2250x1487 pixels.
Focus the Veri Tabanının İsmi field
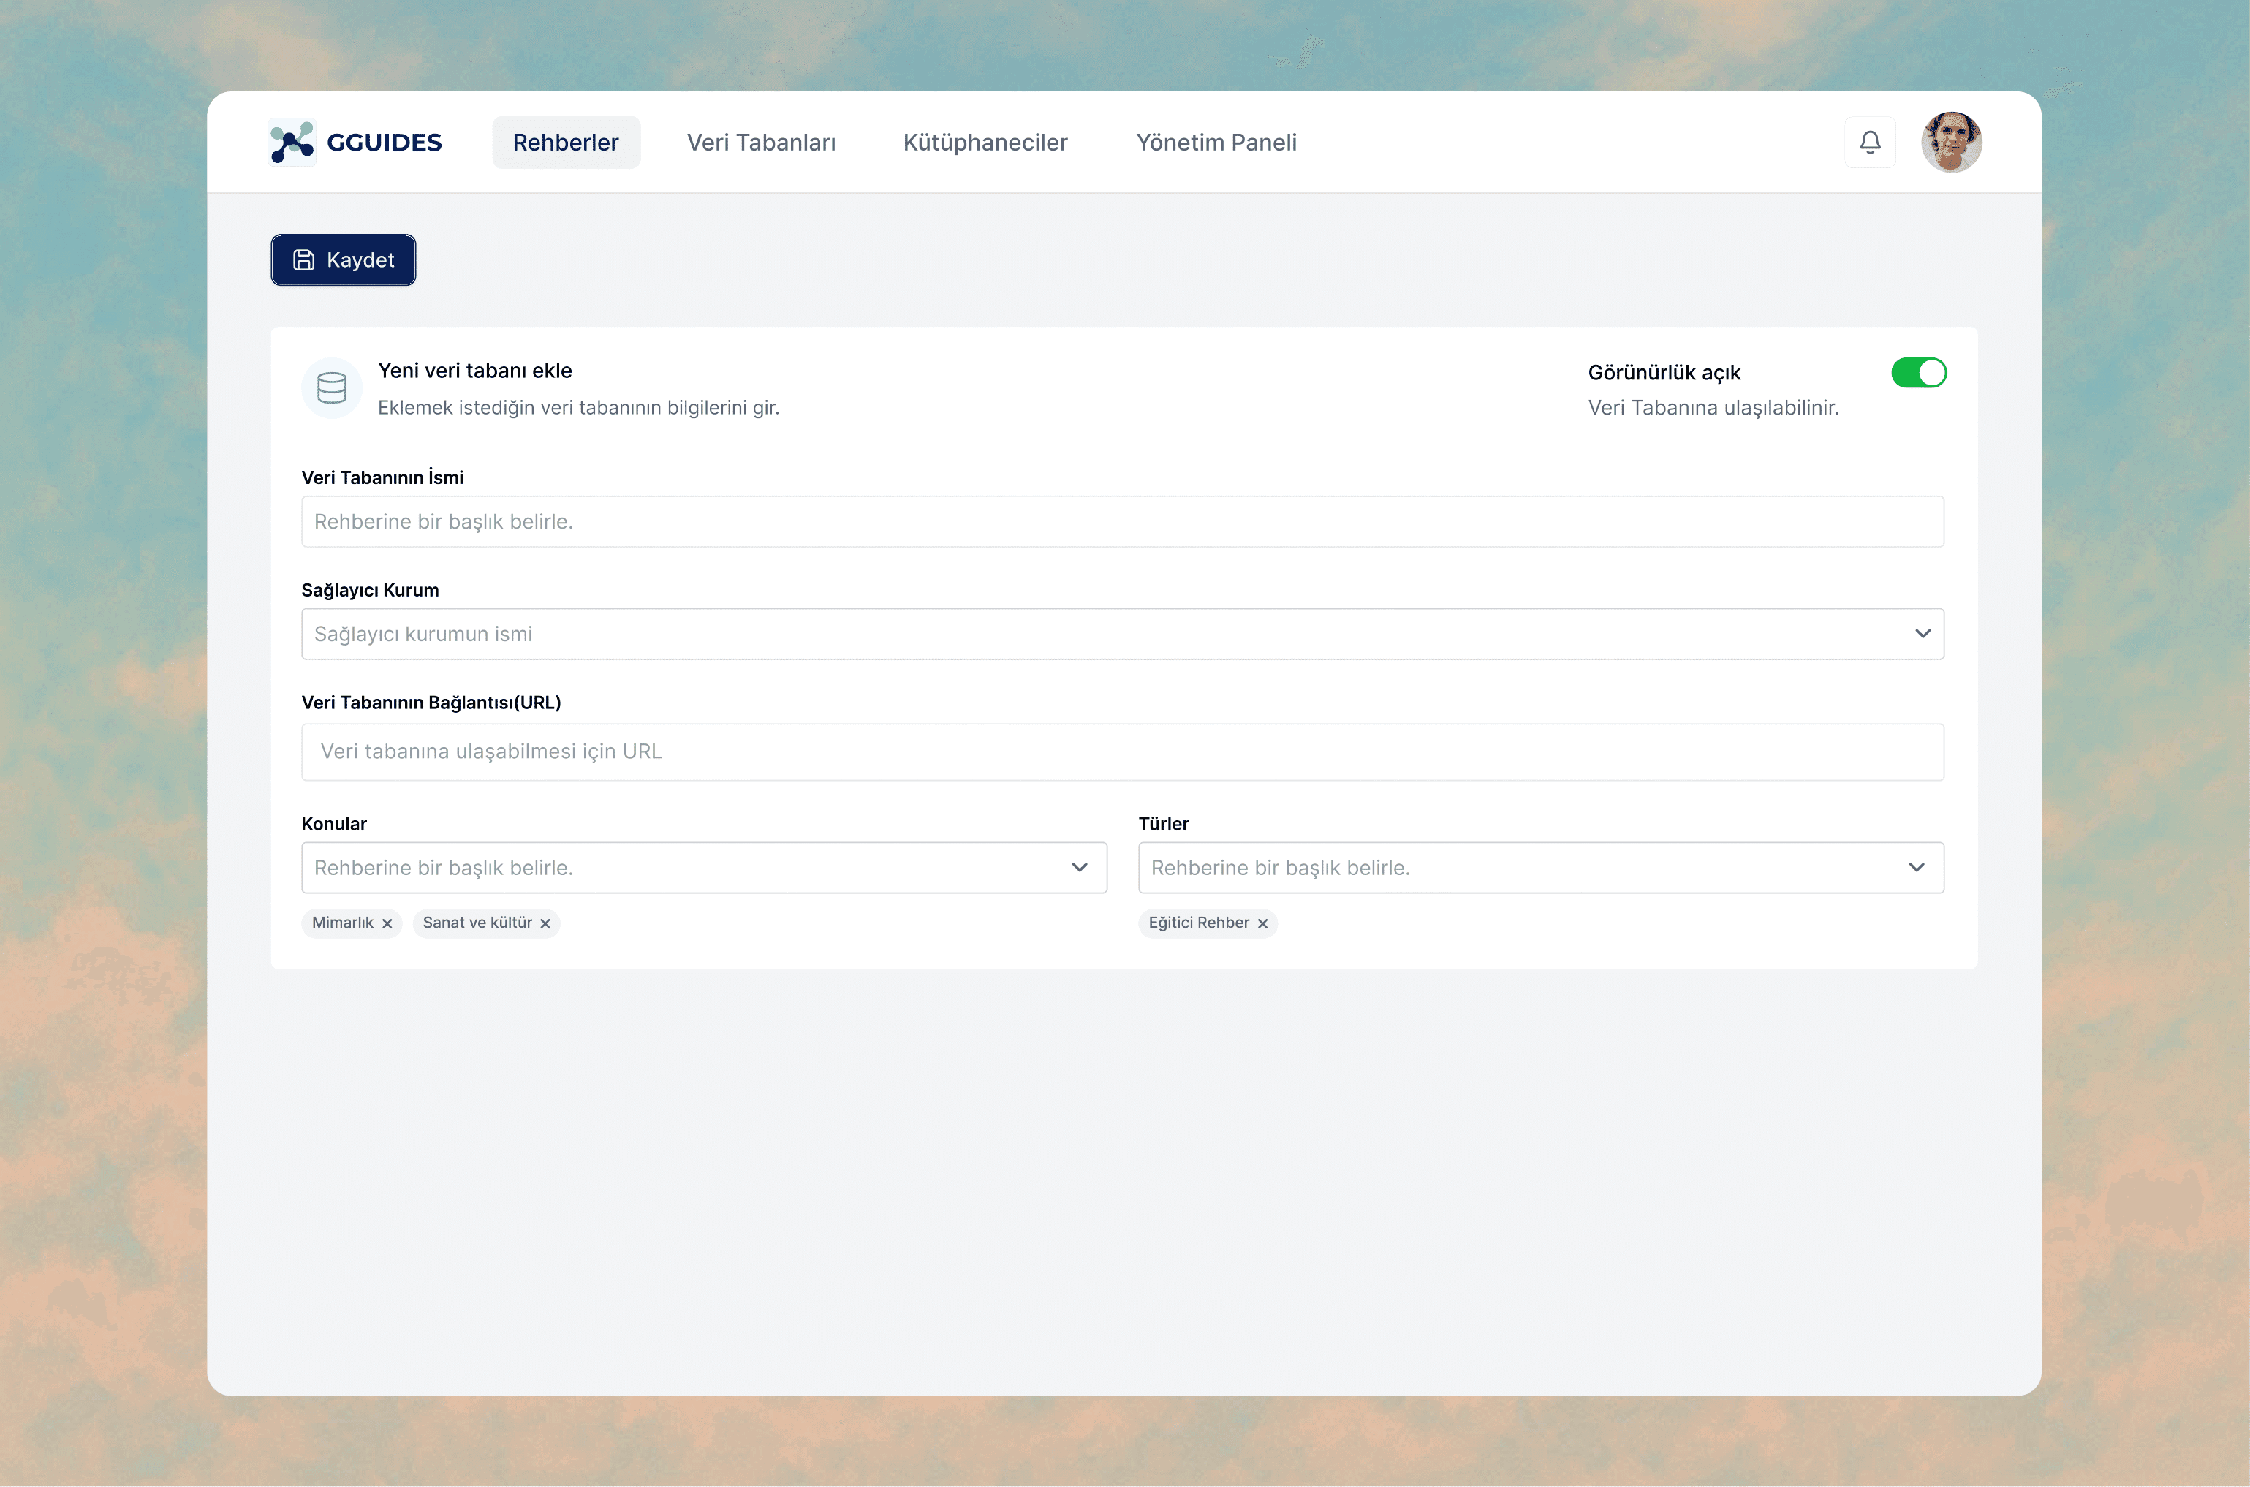(x=1121, y=521)
